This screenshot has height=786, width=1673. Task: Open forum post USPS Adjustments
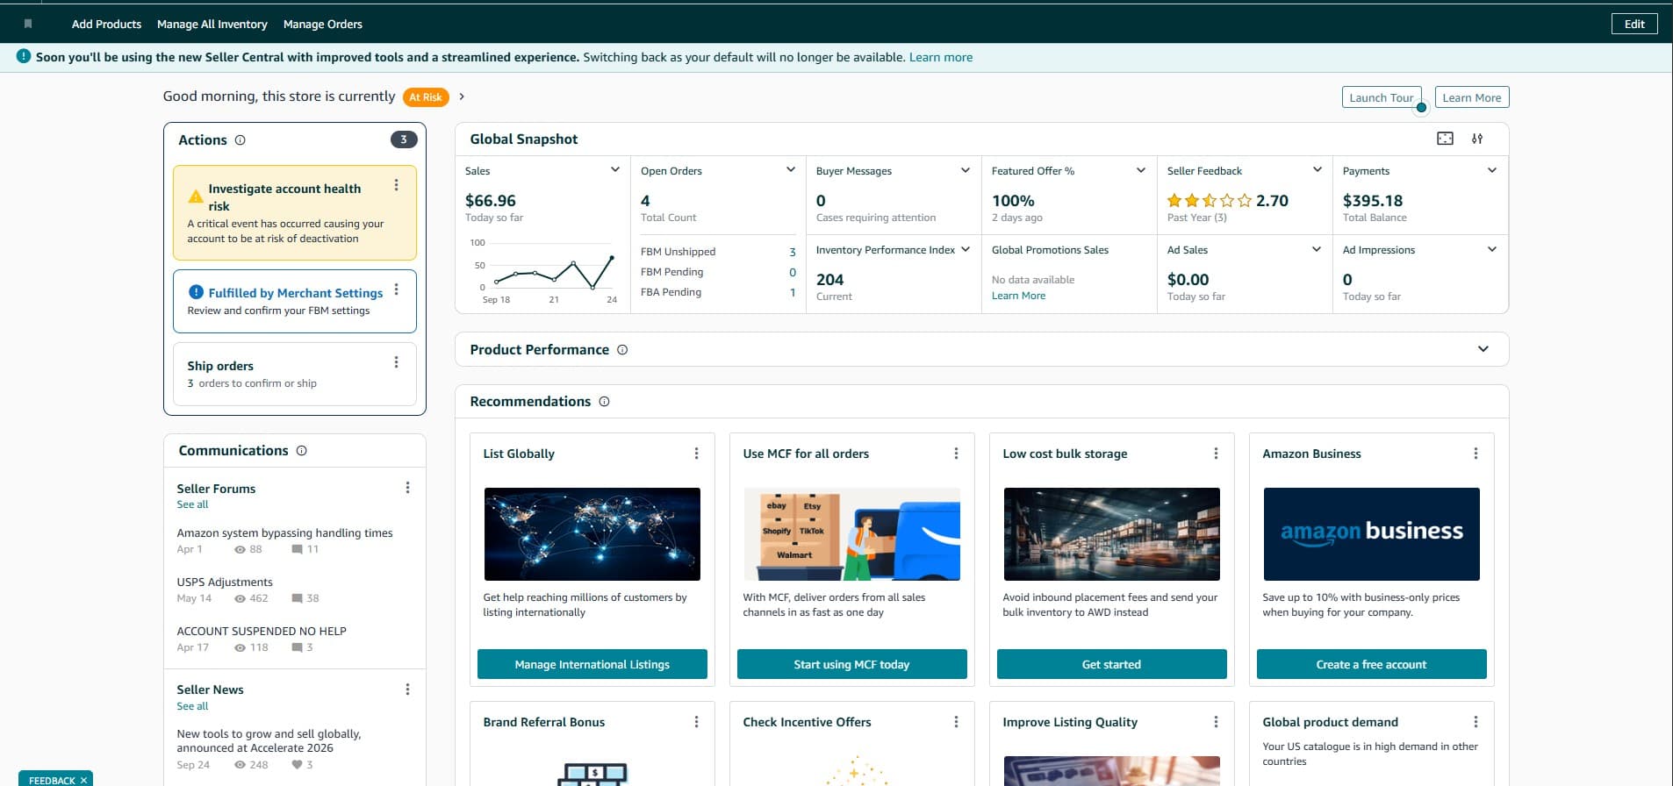pyautogui.click(x=225, y=582)
